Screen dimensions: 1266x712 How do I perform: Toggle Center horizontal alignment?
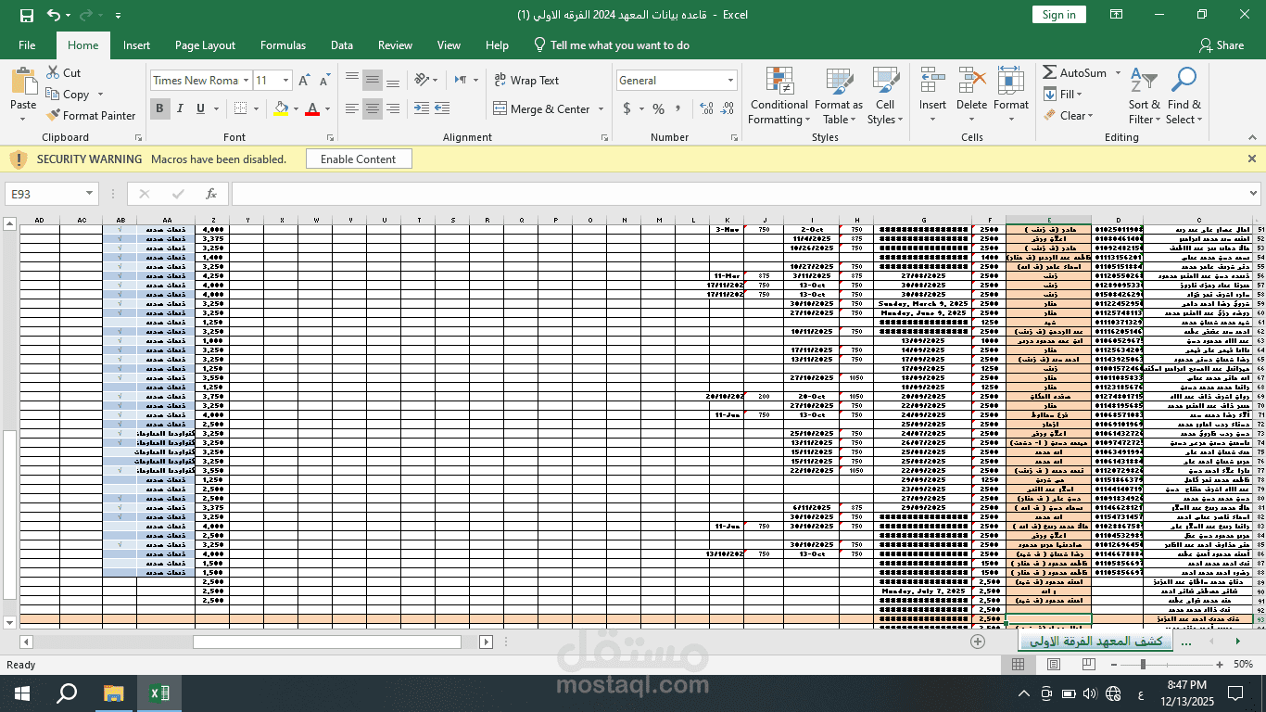[x=372, y=108]
